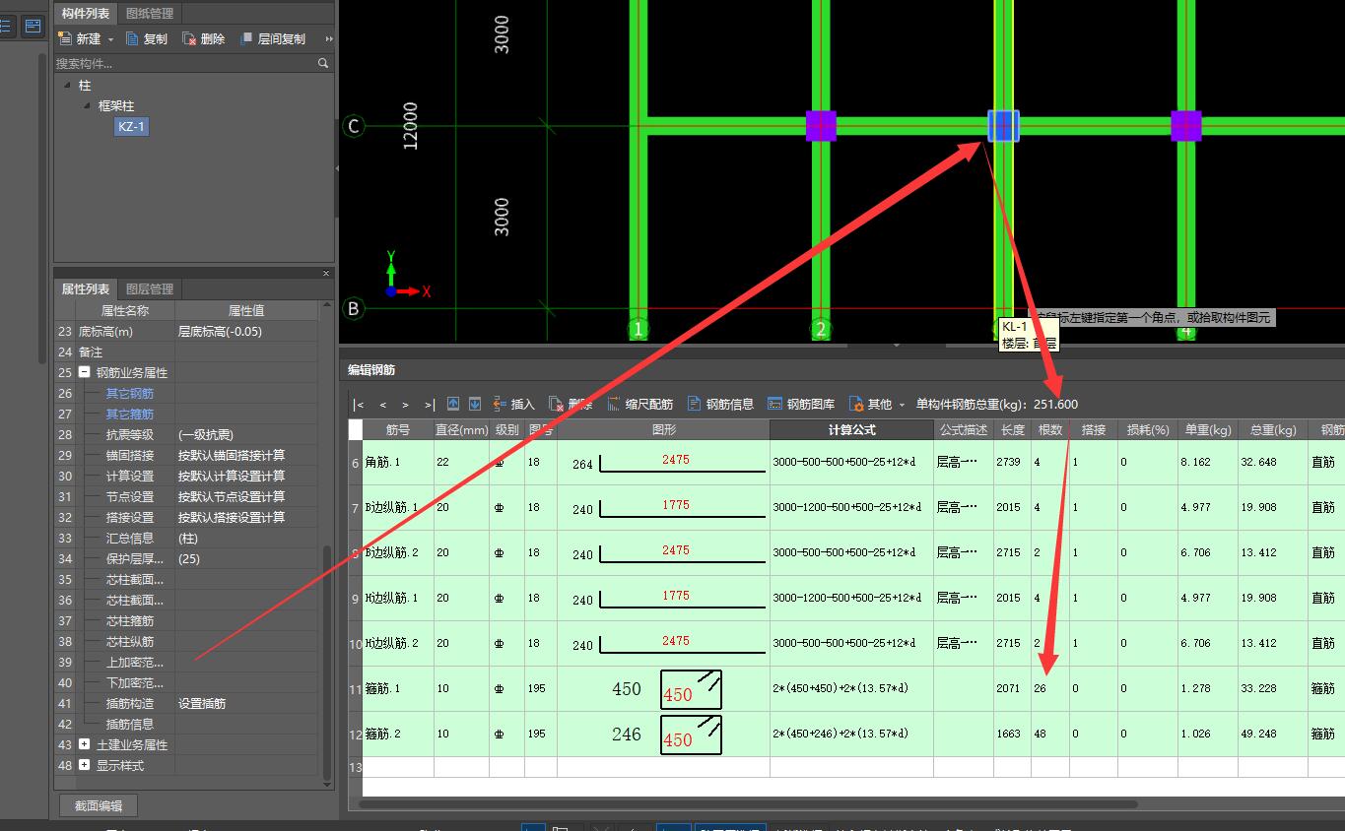Click the move row down icon
This screenshot has height=831, width=1345.
tap(475, 404)
